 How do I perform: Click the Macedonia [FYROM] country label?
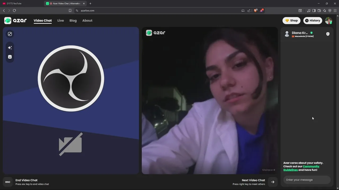point(303,36)
